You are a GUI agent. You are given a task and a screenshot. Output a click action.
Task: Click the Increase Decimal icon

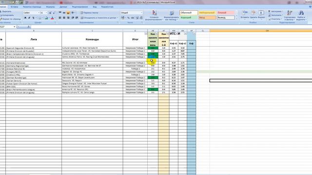[x=137, y=18]
